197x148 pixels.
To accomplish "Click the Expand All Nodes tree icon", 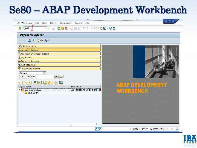I will pyautogui.click(x=35, y=82).
